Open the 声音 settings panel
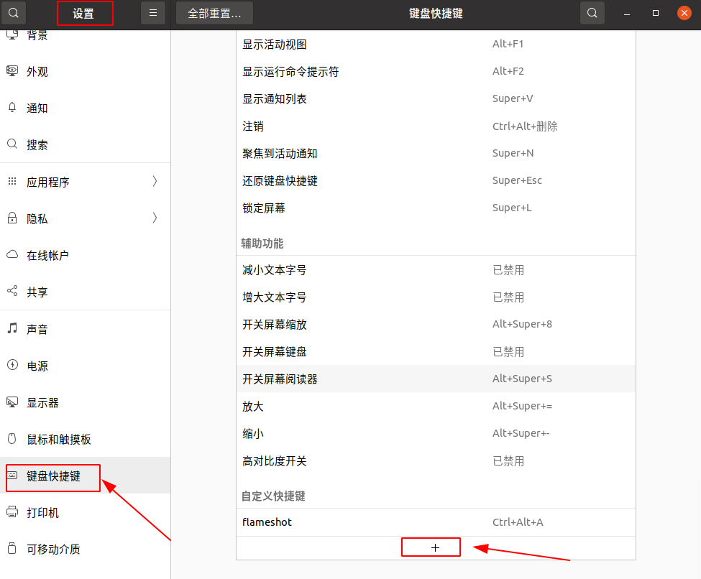This screenshot has width=701, height=579. pyautogui.click(x=85, y=329)
